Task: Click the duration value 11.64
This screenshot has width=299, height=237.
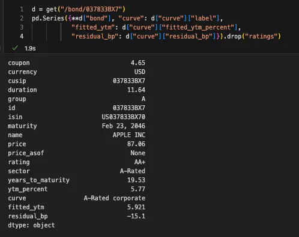Action: pos(136,90)
